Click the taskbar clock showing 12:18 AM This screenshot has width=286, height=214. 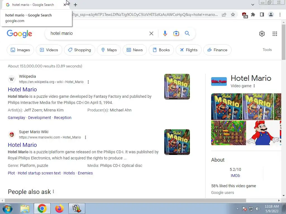pos(271,209)
